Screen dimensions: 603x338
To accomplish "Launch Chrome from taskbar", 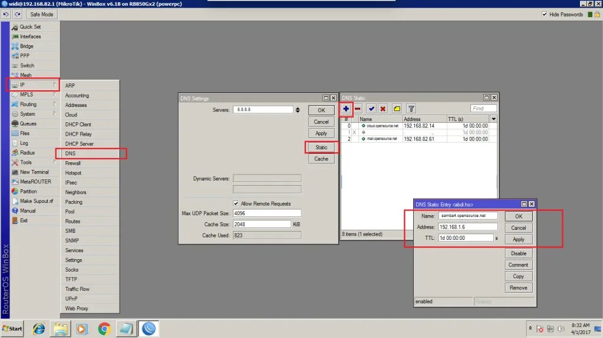I will (104, 329).
